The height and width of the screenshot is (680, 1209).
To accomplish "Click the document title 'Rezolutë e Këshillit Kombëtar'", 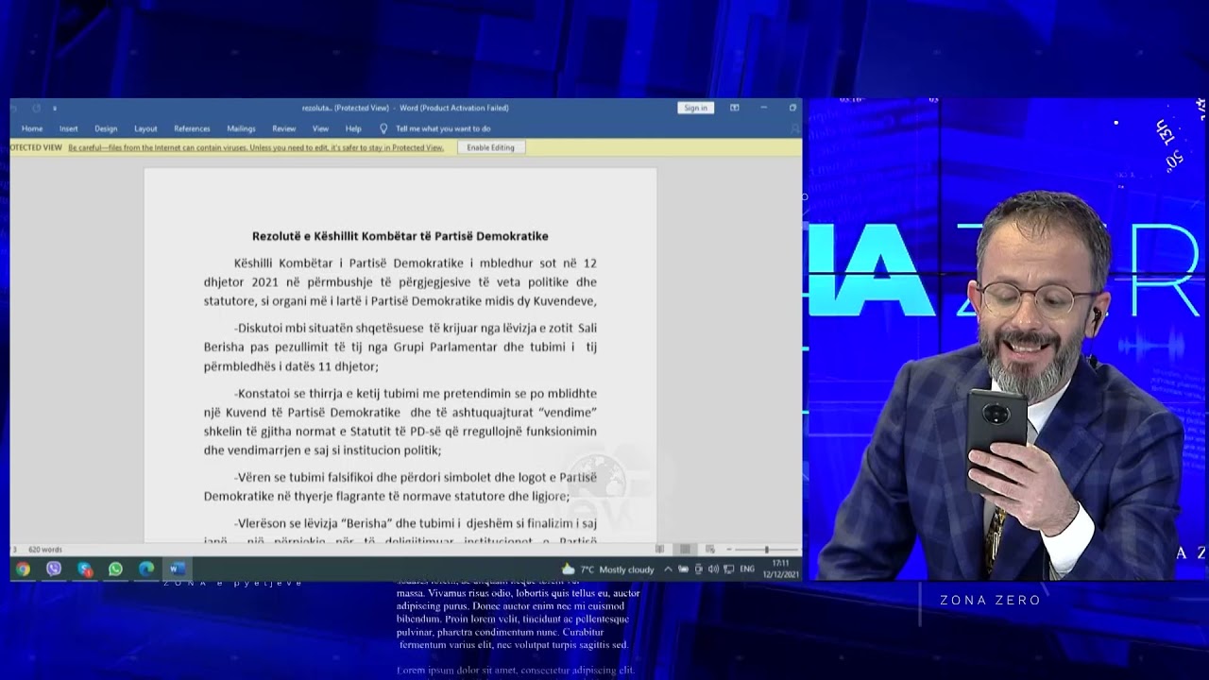I will coord(400,236).
